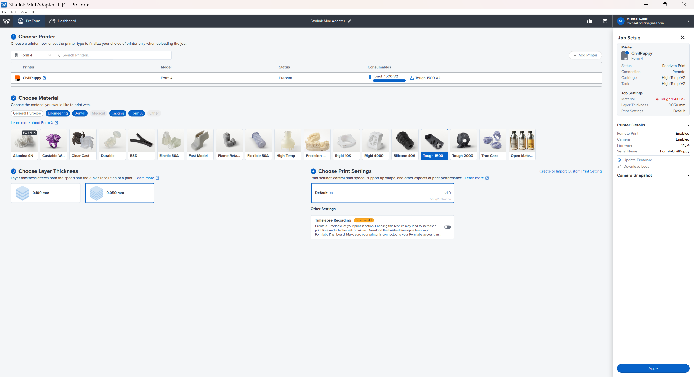This screenshot has width=694, height=377.
Task: Select 0.100 mm layer thickness
Action: (x=46, y=193)
